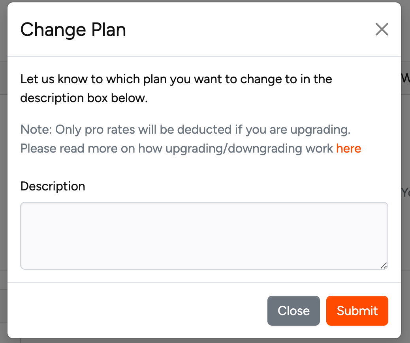Read more about upgrading via "here"
The height and width of the screenshot is (343, 410).
348,149
